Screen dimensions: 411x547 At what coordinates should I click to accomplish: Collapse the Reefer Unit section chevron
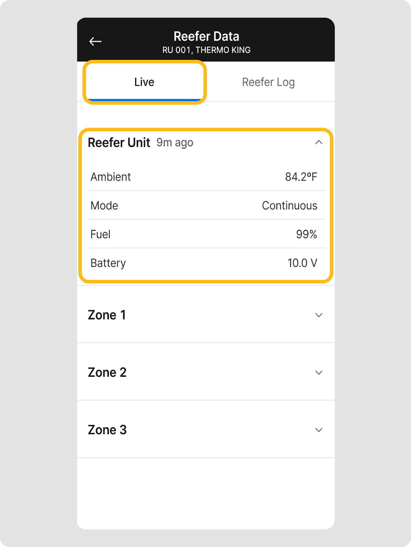pyautogui.click(x=319, y=143)
